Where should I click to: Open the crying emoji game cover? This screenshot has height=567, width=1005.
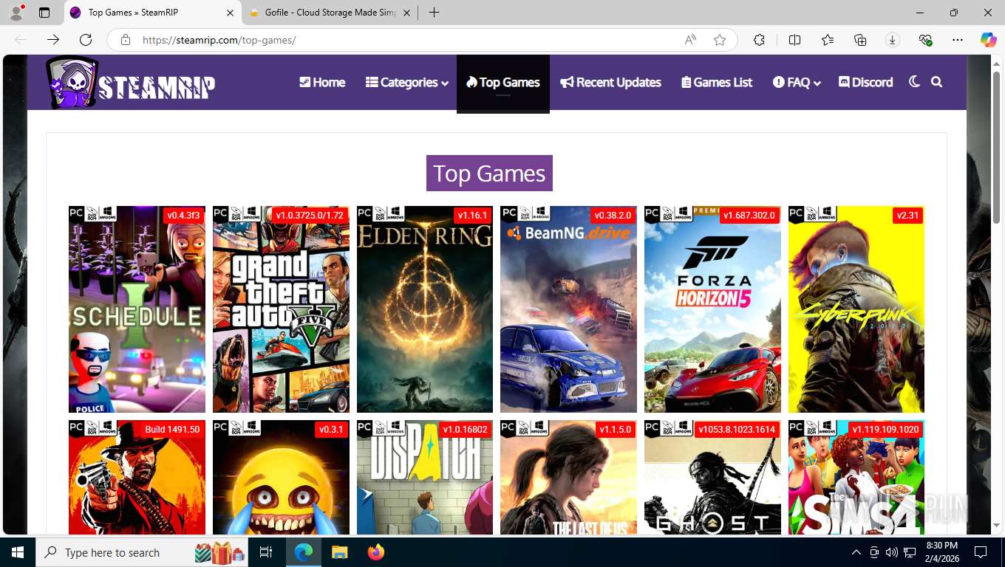(x=281, y=477)
